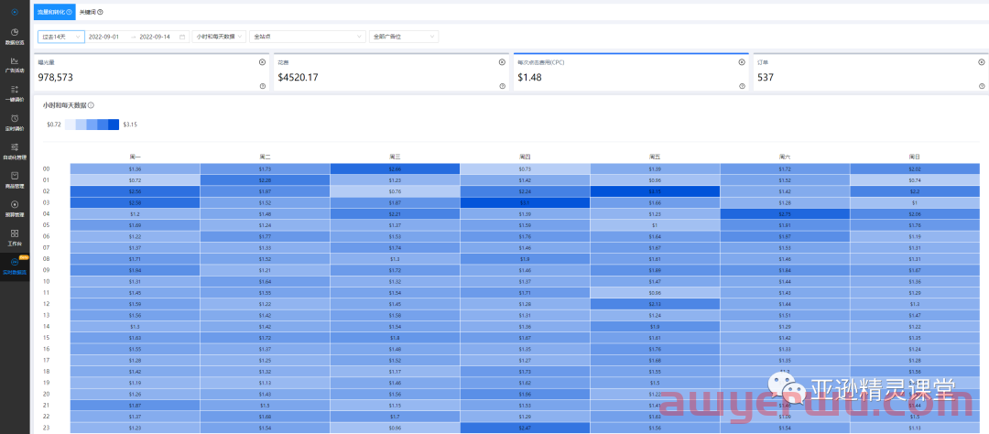The width and height of the screenshot is (989, 434).
Task: Click hour label 23 row header
Action: [46, 429]
